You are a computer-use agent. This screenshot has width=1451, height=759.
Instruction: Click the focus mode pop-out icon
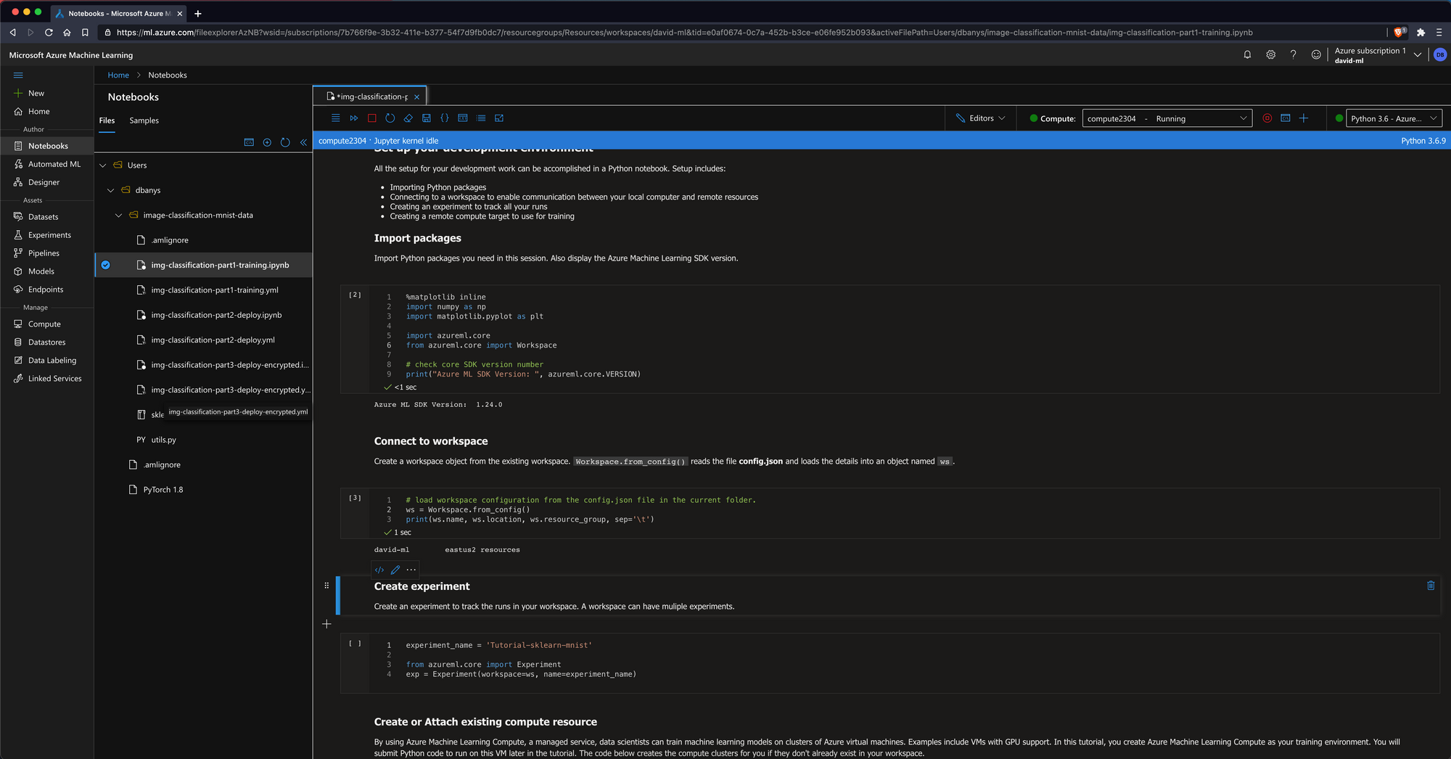click(499, 118)
